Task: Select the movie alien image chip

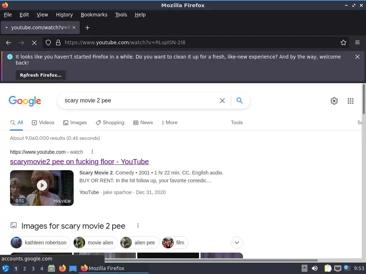Action: (95, 243)
